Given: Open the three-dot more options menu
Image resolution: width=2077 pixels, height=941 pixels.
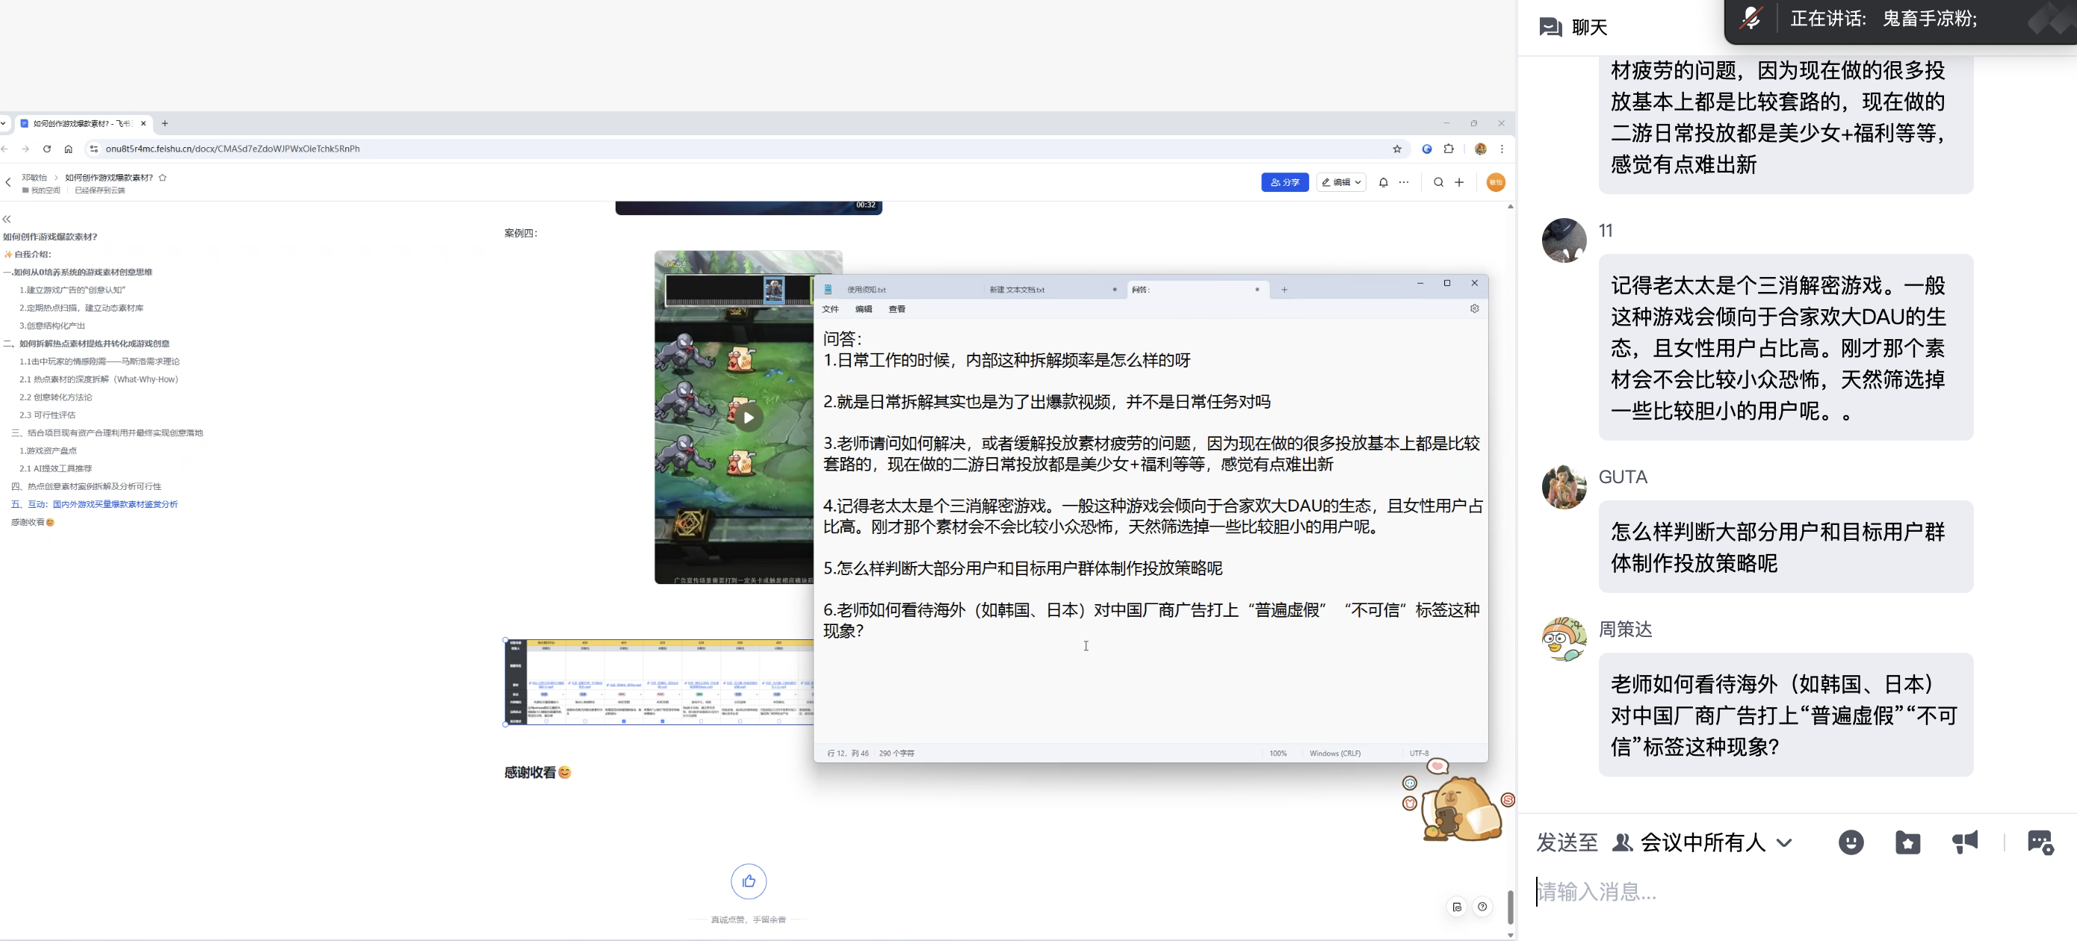Looking at the screenshot, I should tap(1404, 183).
